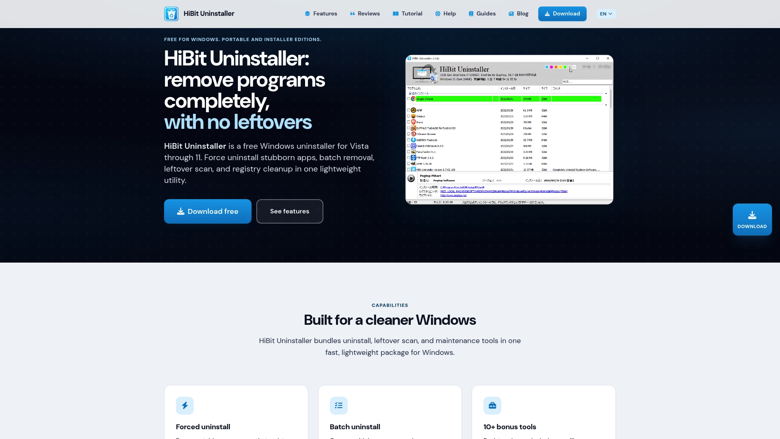Go to the Features nav item

321,14
